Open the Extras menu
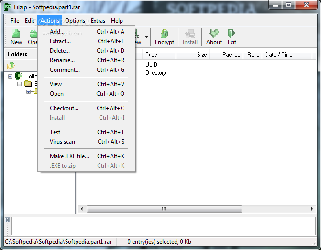Viewport: 321px width, 250px height. (x=98, y=21)
